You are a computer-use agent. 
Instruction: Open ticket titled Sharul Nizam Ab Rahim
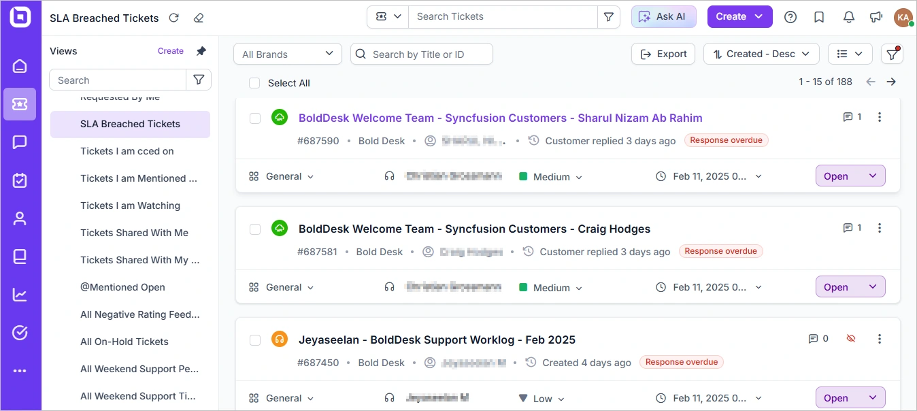500,118
